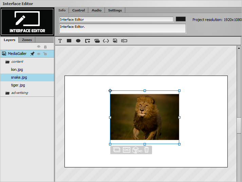Select tiger.jpg in layer tree
This screenshot has height=182, width=242.
pos(18,85)
